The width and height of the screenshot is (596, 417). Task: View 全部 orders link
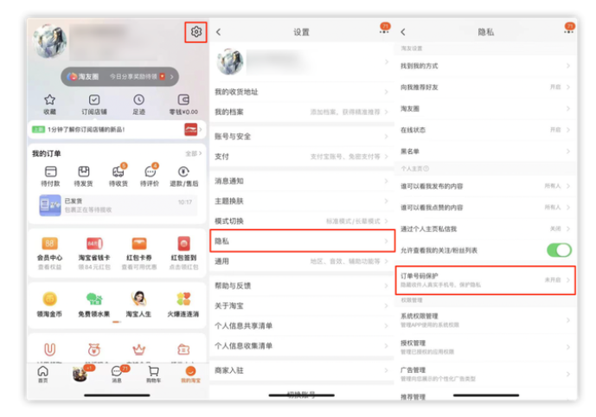click(x=194, y=154)
